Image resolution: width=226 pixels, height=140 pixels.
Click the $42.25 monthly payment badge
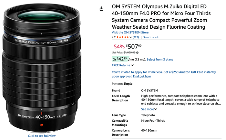click(119, 59)
